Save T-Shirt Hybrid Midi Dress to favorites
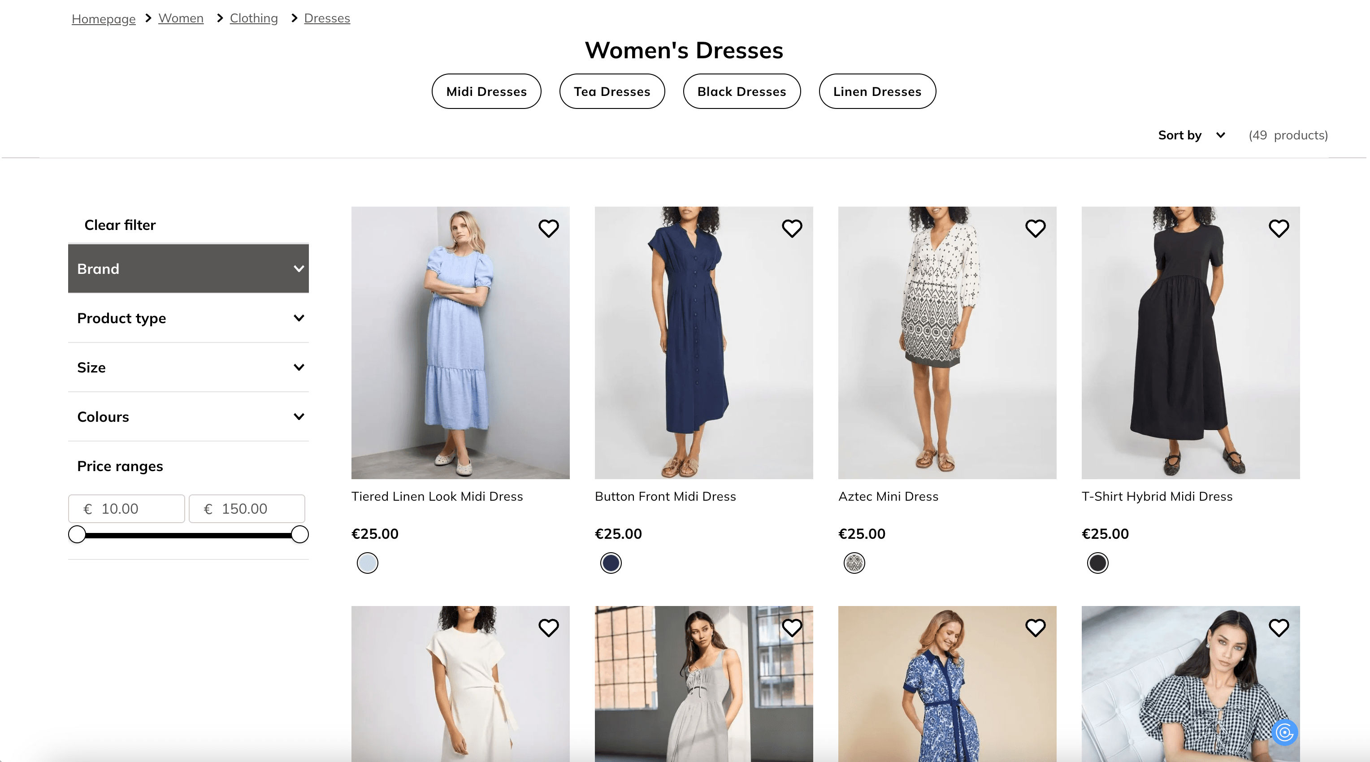This screenshot has height=762, width=1370. 1279,229
